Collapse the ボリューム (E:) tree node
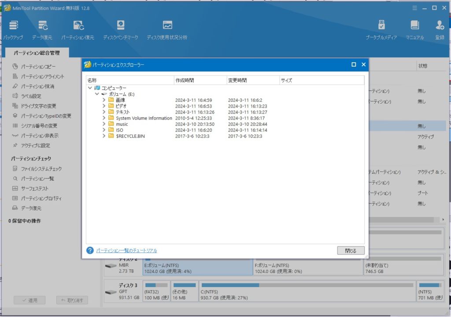 coord(97,94)
